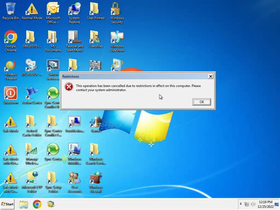Select the System Restore shortcut
Screen dimensions: 280x210
point(74,13)
